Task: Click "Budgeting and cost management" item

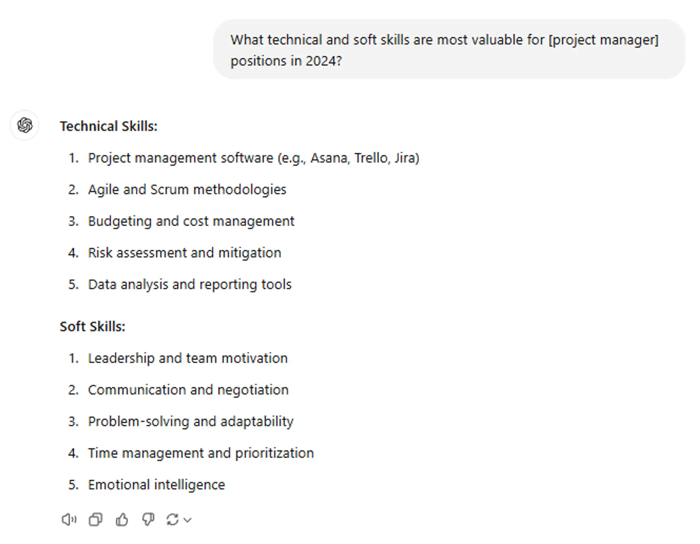Action: [191, 221]
